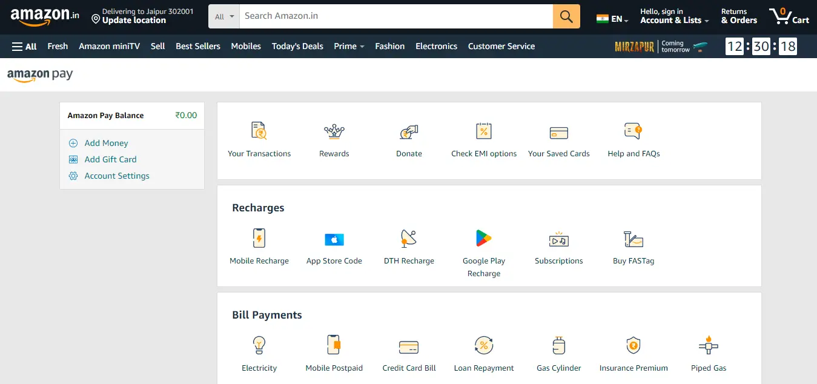
Task: Expand the All search category dropdown
Action: (x=224, y=16)
